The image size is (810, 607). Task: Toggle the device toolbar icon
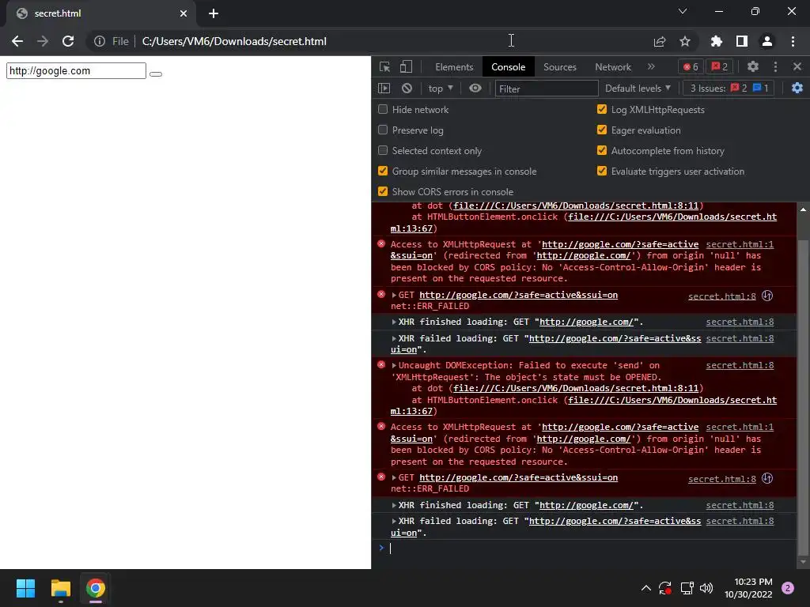coord(406,67)
